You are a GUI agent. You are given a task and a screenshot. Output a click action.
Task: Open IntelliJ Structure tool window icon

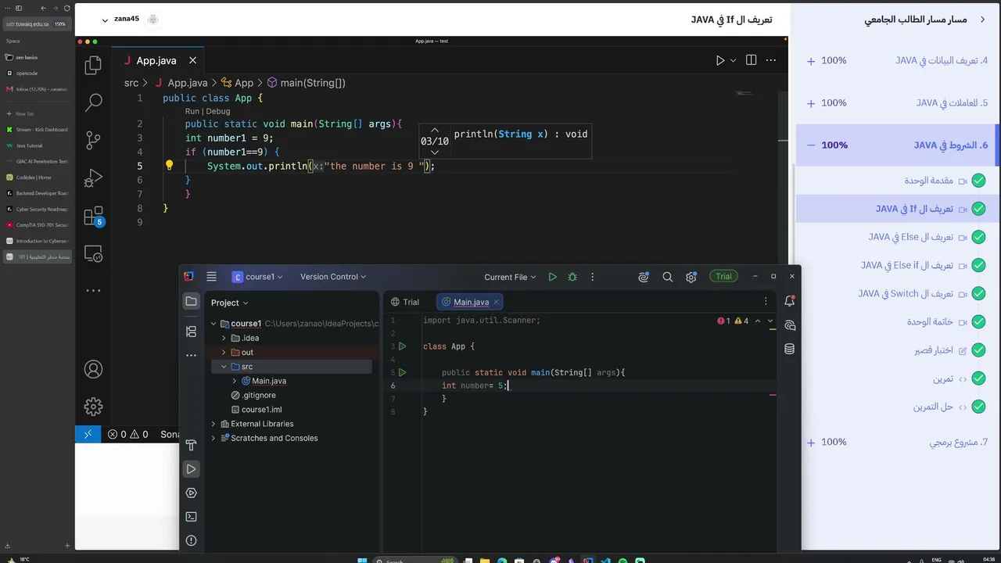tap(192, 332)
